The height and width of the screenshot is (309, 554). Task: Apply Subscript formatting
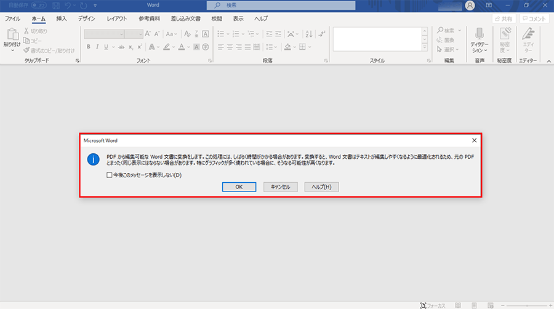coord(130,47)
